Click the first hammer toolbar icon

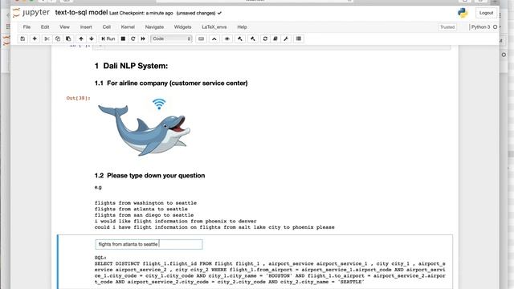240,39
